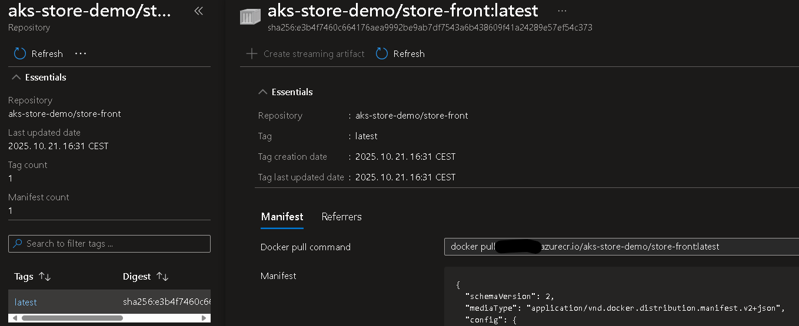Click the scrollbar right arrow under tags list
This screenshot has width=799, height=326.
[205, 318]
